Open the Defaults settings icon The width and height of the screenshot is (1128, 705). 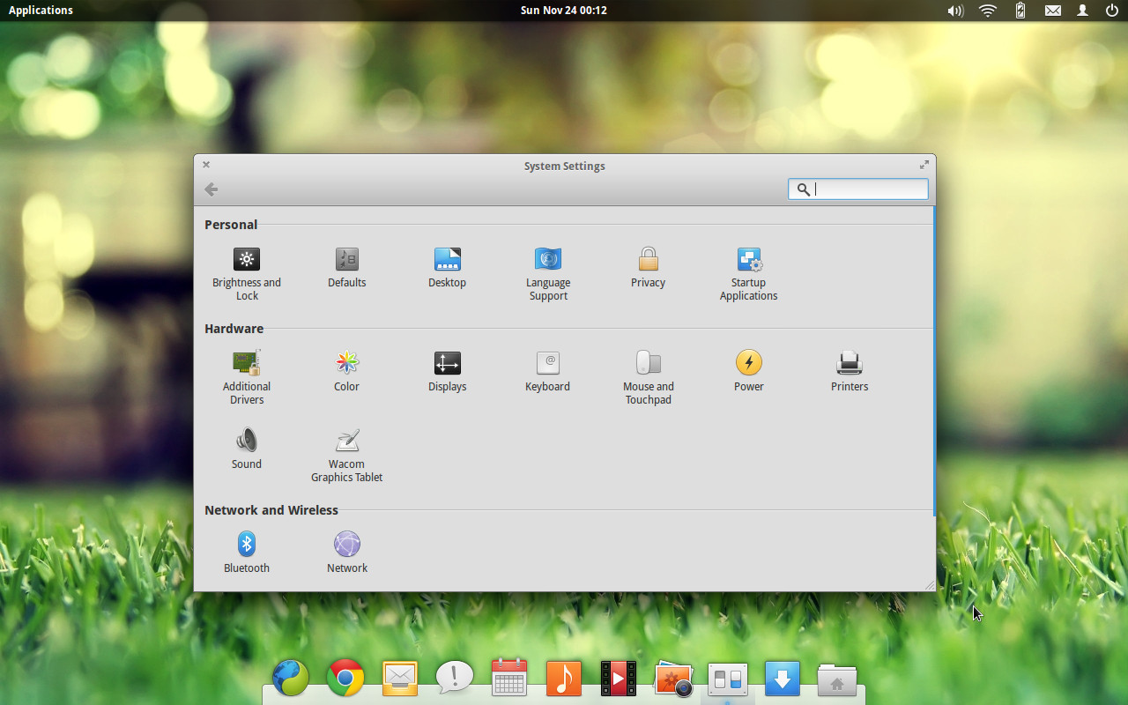point(347,259)
